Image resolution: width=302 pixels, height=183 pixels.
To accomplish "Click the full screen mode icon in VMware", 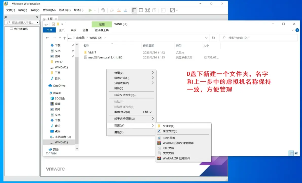I will [147, 10].
